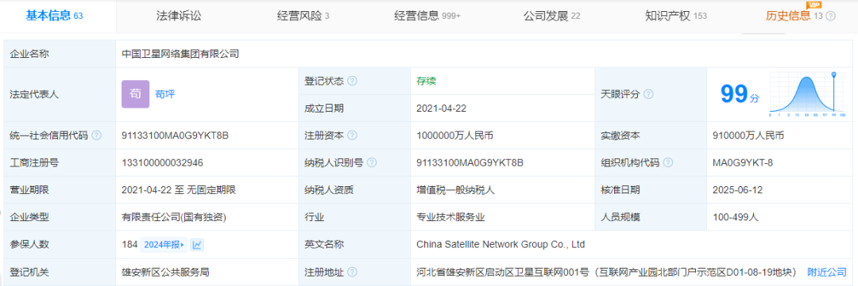Screen dimensions: 858x286
Task: Click question mark next to 天眼评分
Action: pos(648,93)
